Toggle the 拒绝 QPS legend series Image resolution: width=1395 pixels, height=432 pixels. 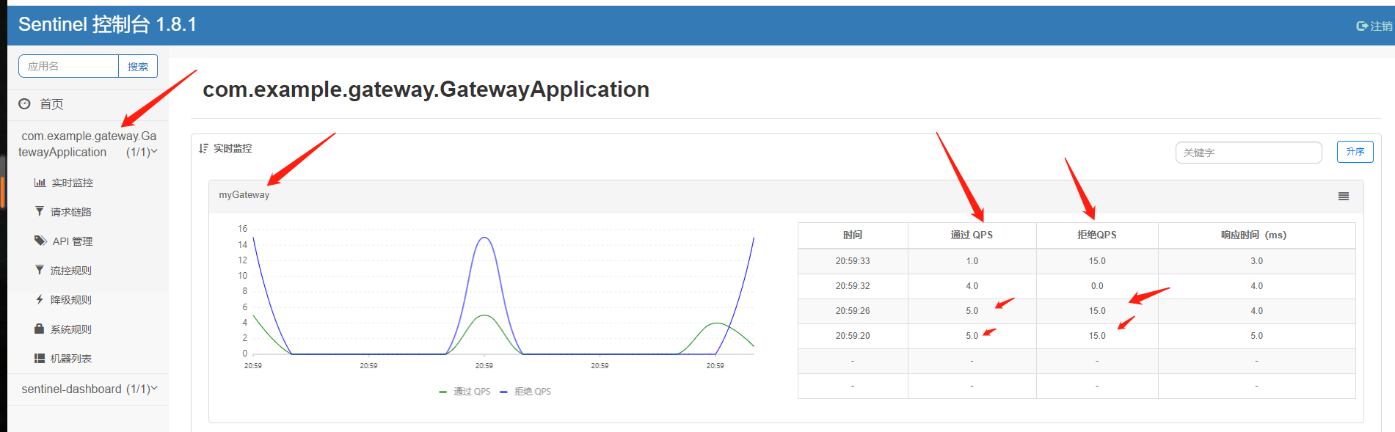coord(525,392)
